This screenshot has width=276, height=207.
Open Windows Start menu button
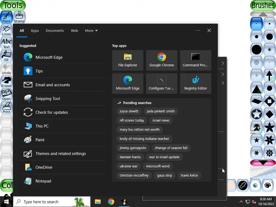pyautogui.click(x=6, y=202)
